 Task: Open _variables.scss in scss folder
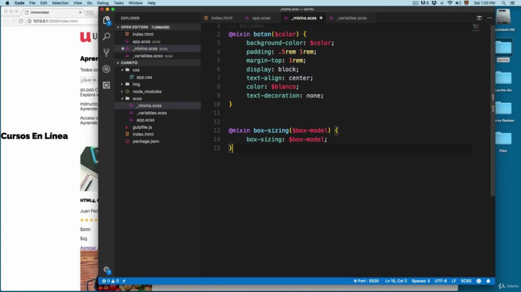click(x=152, y=113)
